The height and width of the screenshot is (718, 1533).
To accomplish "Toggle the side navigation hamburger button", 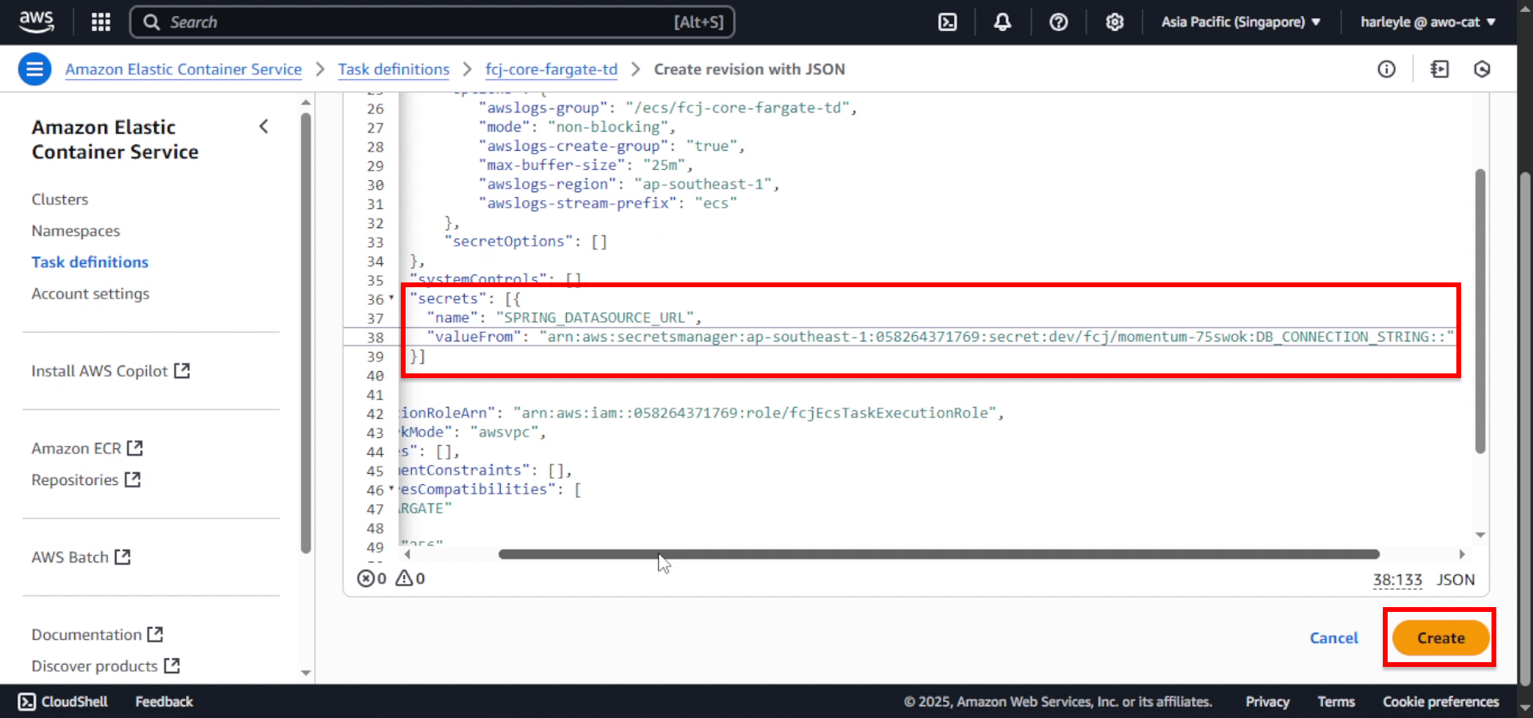I will tap(34, 69).
